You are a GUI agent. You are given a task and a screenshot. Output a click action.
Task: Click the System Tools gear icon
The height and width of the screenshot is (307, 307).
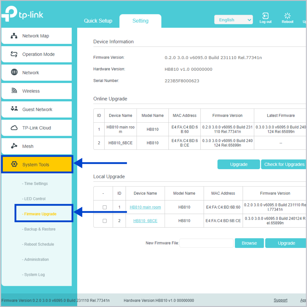[14, 164]
